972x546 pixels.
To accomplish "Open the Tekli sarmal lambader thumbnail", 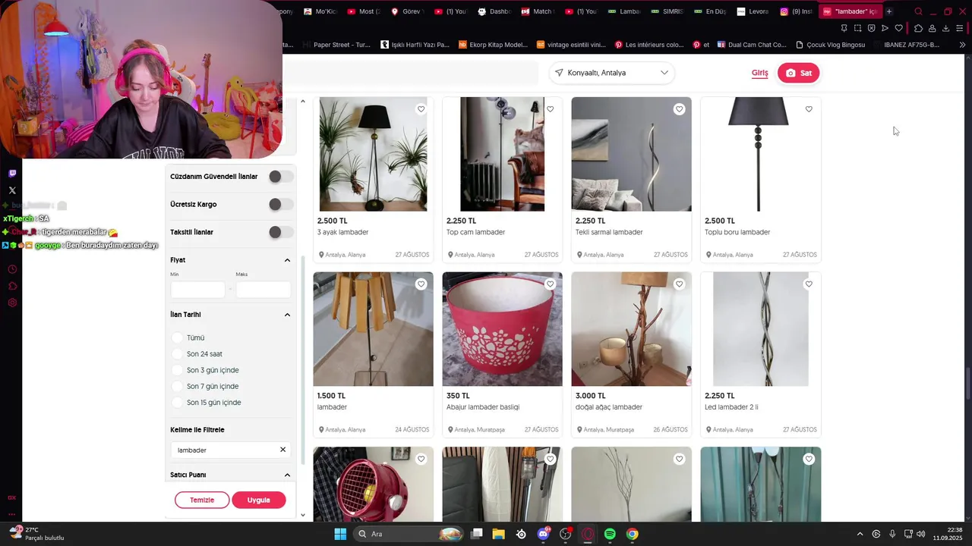I will tap(631, 154).
